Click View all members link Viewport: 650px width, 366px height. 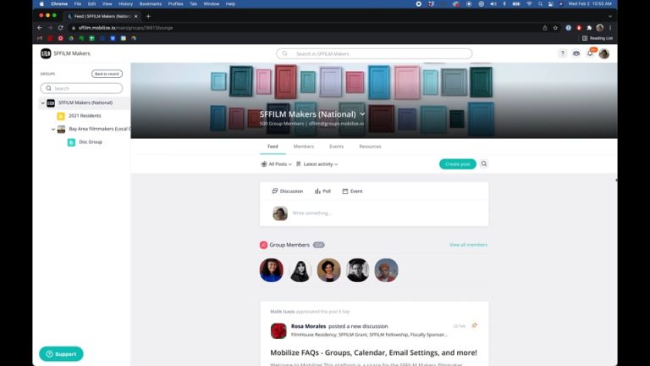(468, 245)
